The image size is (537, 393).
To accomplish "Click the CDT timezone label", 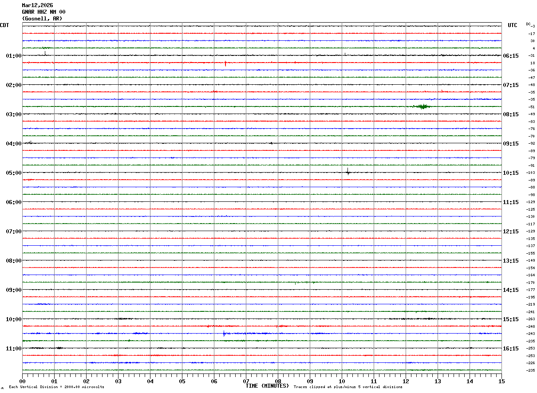I will click(4, 25).
